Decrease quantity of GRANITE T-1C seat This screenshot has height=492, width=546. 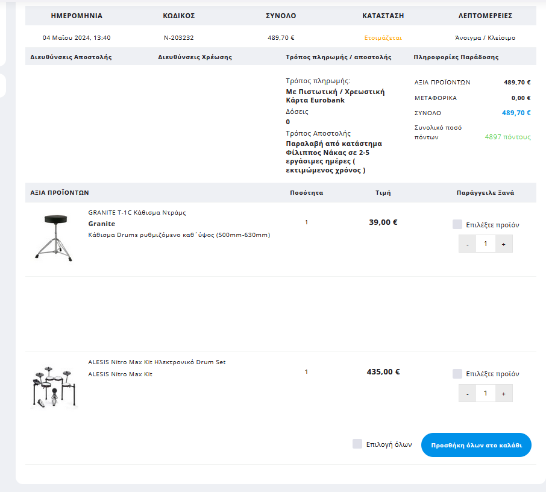coord(467,244)
